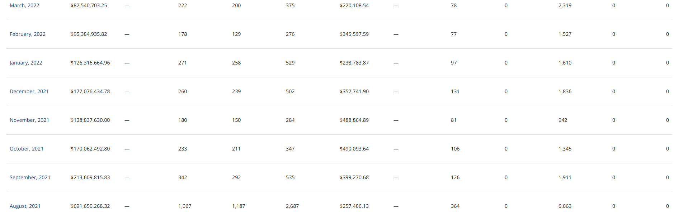Click the $126,316,664.96 value

[90, 63]
